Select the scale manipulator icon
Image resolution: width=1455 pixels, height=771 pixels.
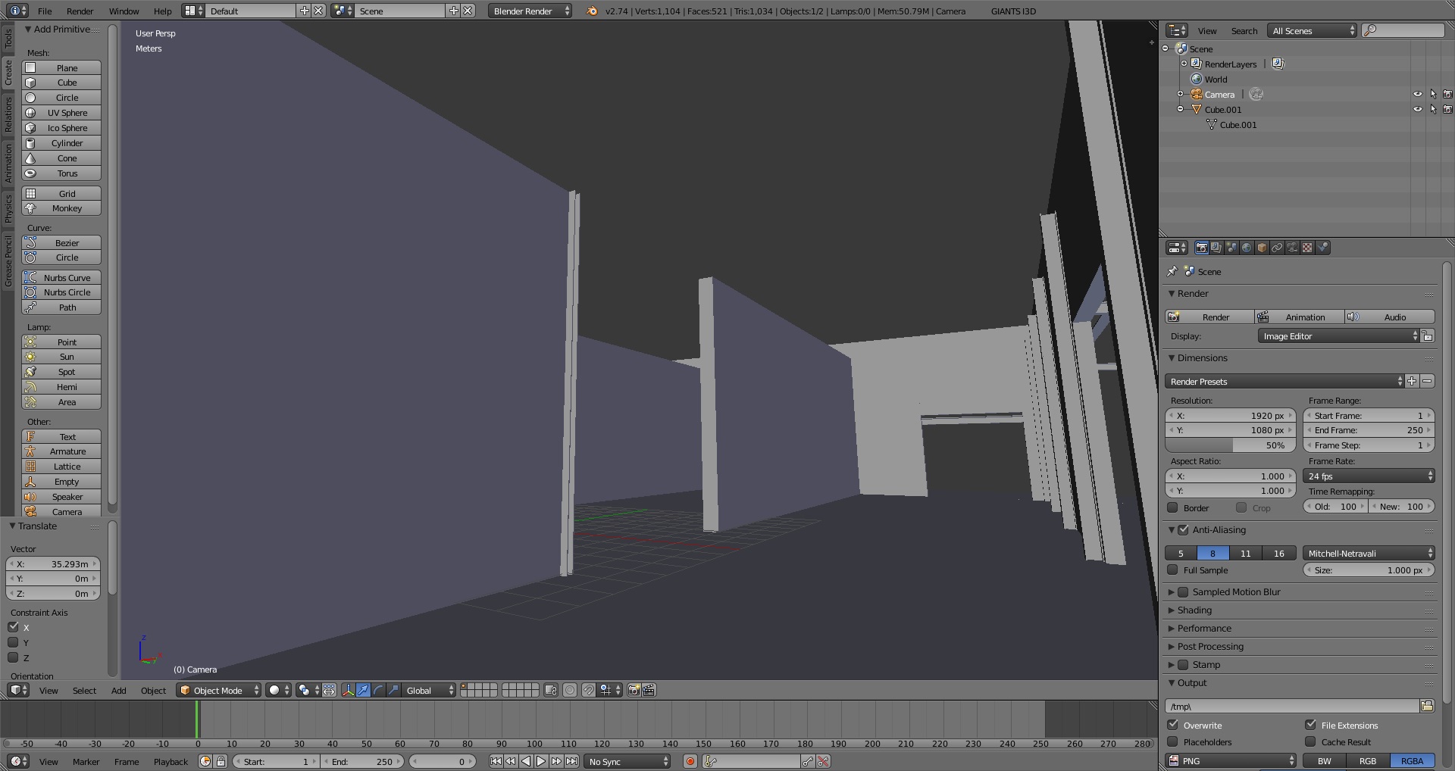click(x=393, y=690)
